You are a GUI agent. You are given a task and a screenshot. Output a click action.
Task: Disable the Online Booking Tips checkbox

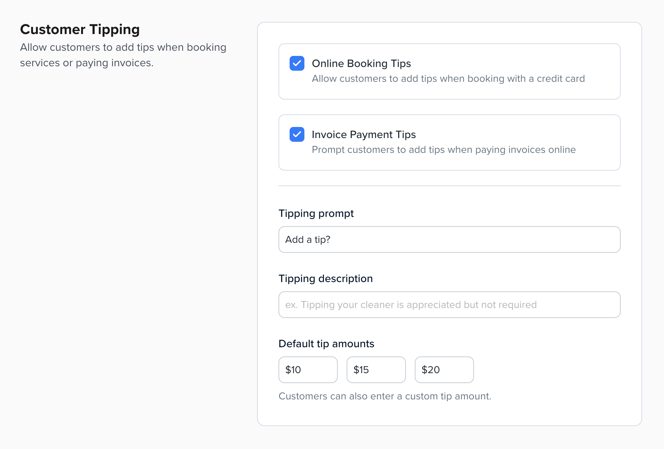296,64
